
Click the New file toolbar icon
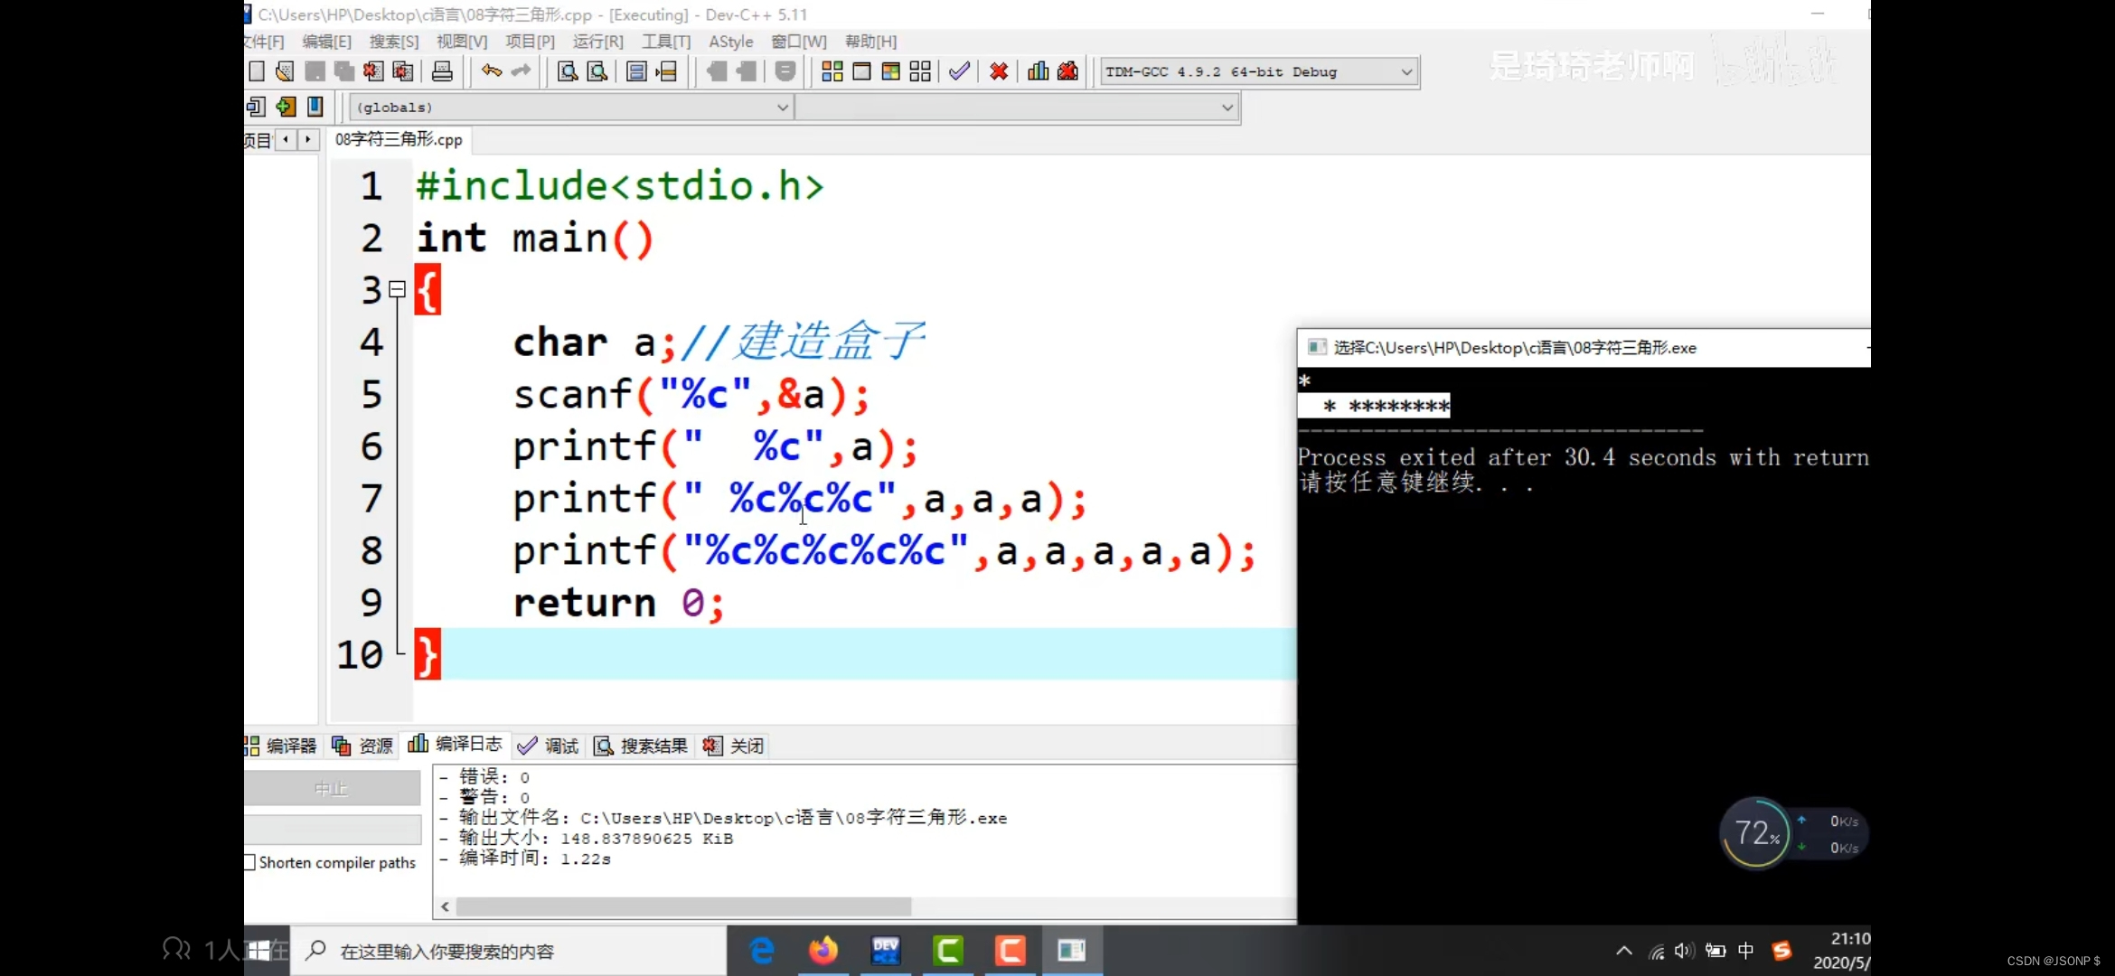[257, 71]
